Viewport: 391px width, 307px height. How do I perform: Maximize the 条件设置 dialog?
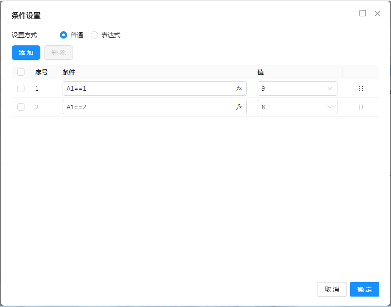(x=362, y=13)
